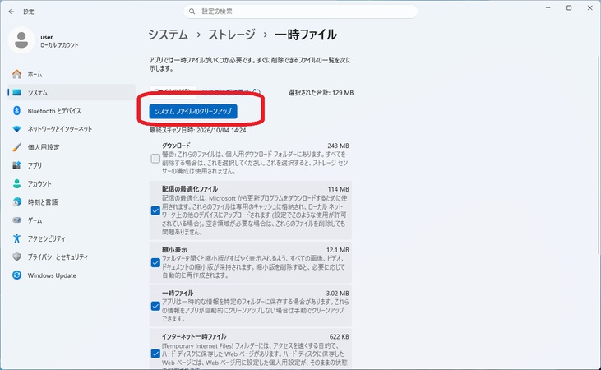This screenshot has height=370, width=601.
Task: Maximize the 設定 window
Action: pyautogui.click(x=569, y=7)
